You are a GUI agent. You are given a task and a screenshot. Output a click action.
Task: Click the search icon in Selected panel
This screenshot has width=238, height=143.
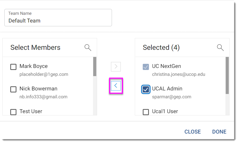[x=220, y=47]
